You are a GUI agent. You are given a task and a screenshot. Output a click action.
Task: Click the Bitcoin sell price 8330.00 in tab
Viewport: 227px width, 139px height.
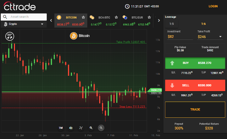(x=78, y=24)
